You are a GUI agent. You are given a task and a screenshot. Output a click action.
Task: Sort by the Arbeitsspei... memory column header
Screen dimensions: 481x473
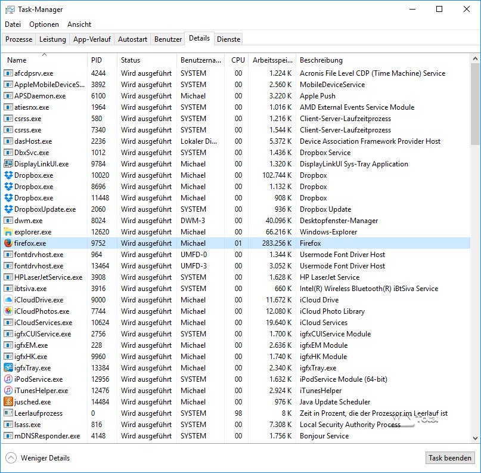(x=272, y=60)
